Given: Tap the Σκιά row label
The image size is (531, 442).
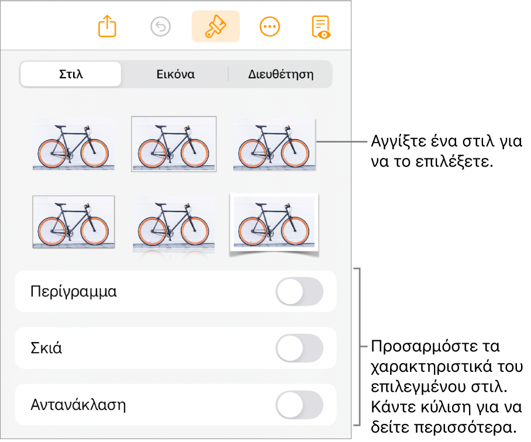Looking at the screenshot, I should (46, 348).
